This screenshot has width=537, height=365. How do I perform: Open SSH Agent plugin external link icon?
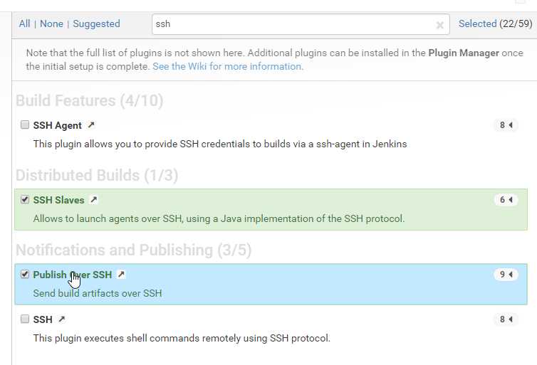click(90, 125)
